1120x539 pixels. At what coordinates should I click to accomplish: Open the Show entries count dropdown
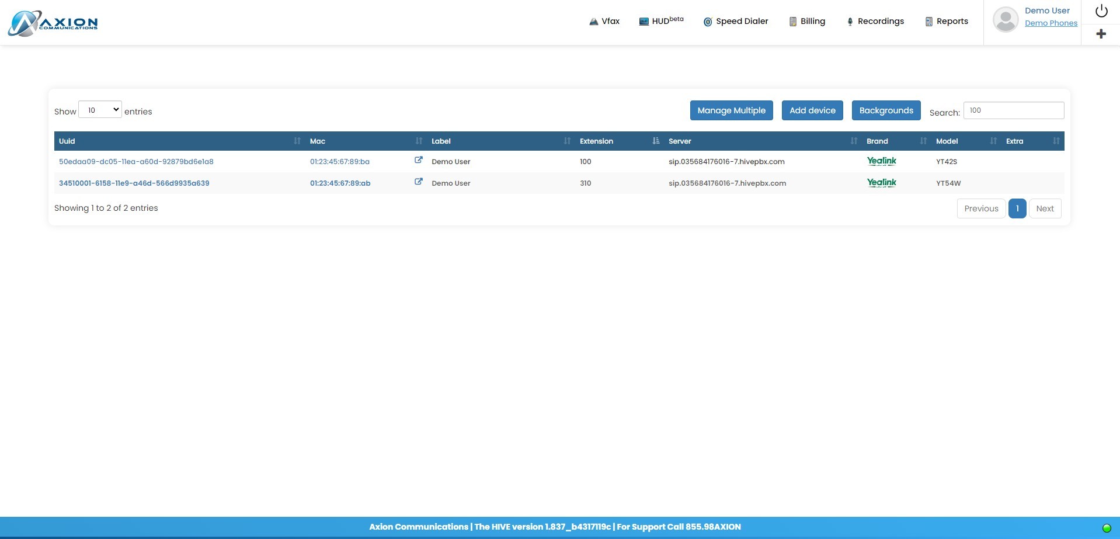point(100,110)
